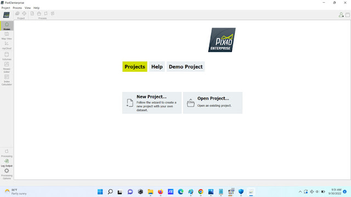Launch Google Chrome from taskbar
This screenshot has width=351, height=197.
pyautogui.click(x=201, y=192)
